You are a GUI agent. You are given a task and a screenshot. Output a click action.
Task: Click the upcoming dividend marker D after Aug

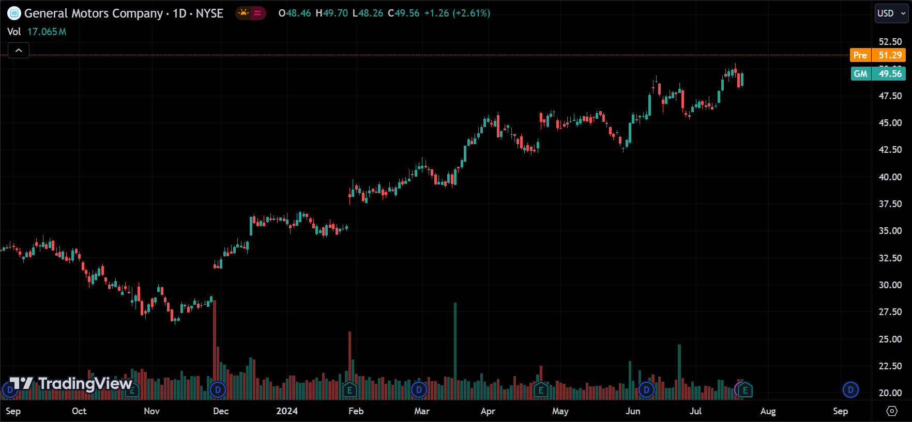coord(850,390)
